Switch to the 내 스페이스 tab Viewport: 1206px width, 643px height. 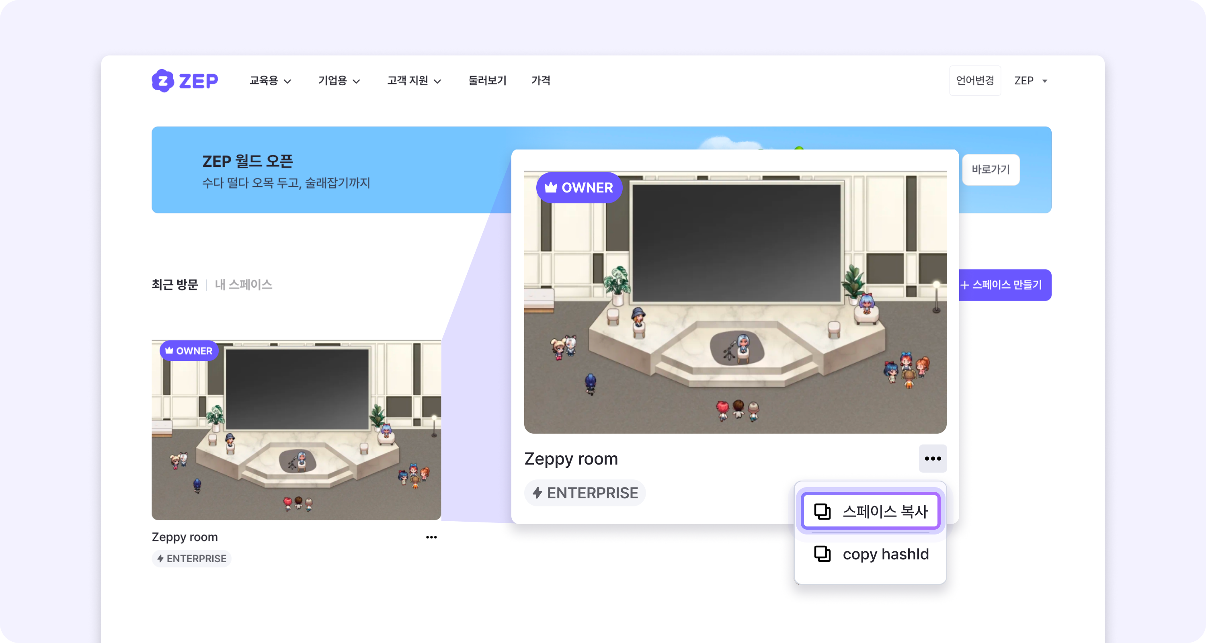243,285
